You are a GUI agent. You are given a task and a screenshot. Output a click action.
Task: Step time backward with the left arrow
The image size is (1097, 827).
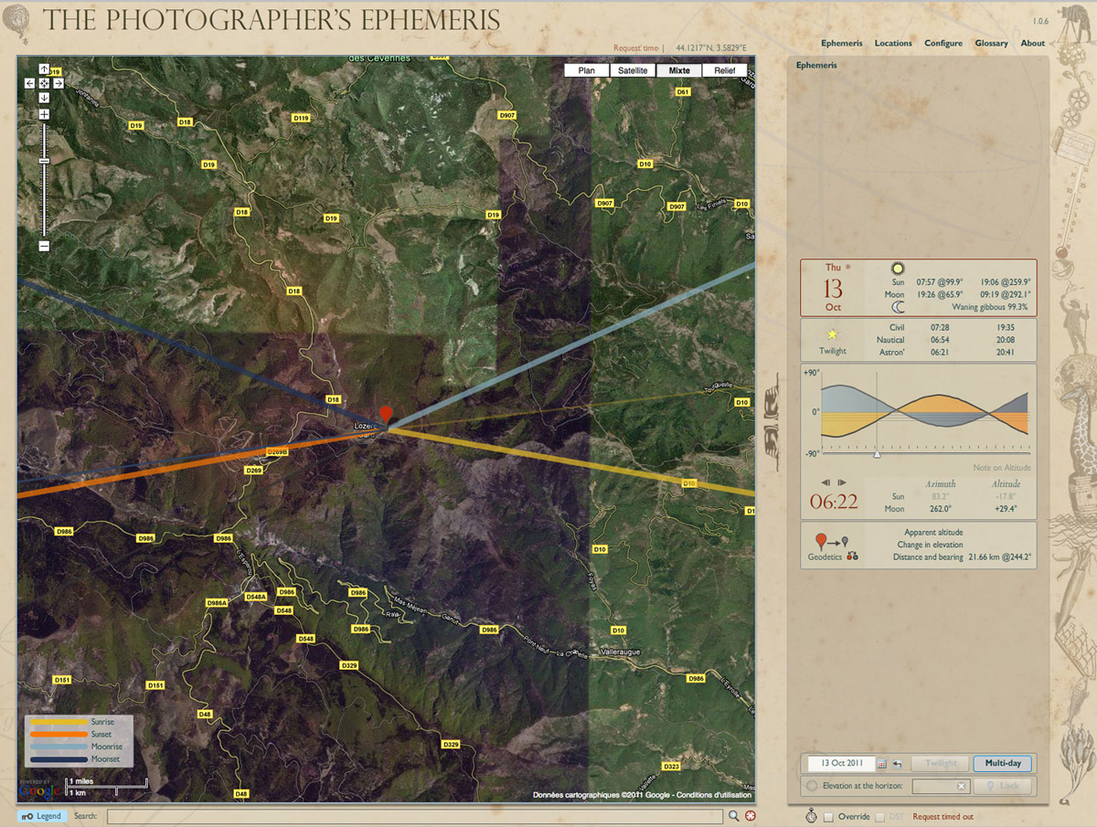[825, 482]
